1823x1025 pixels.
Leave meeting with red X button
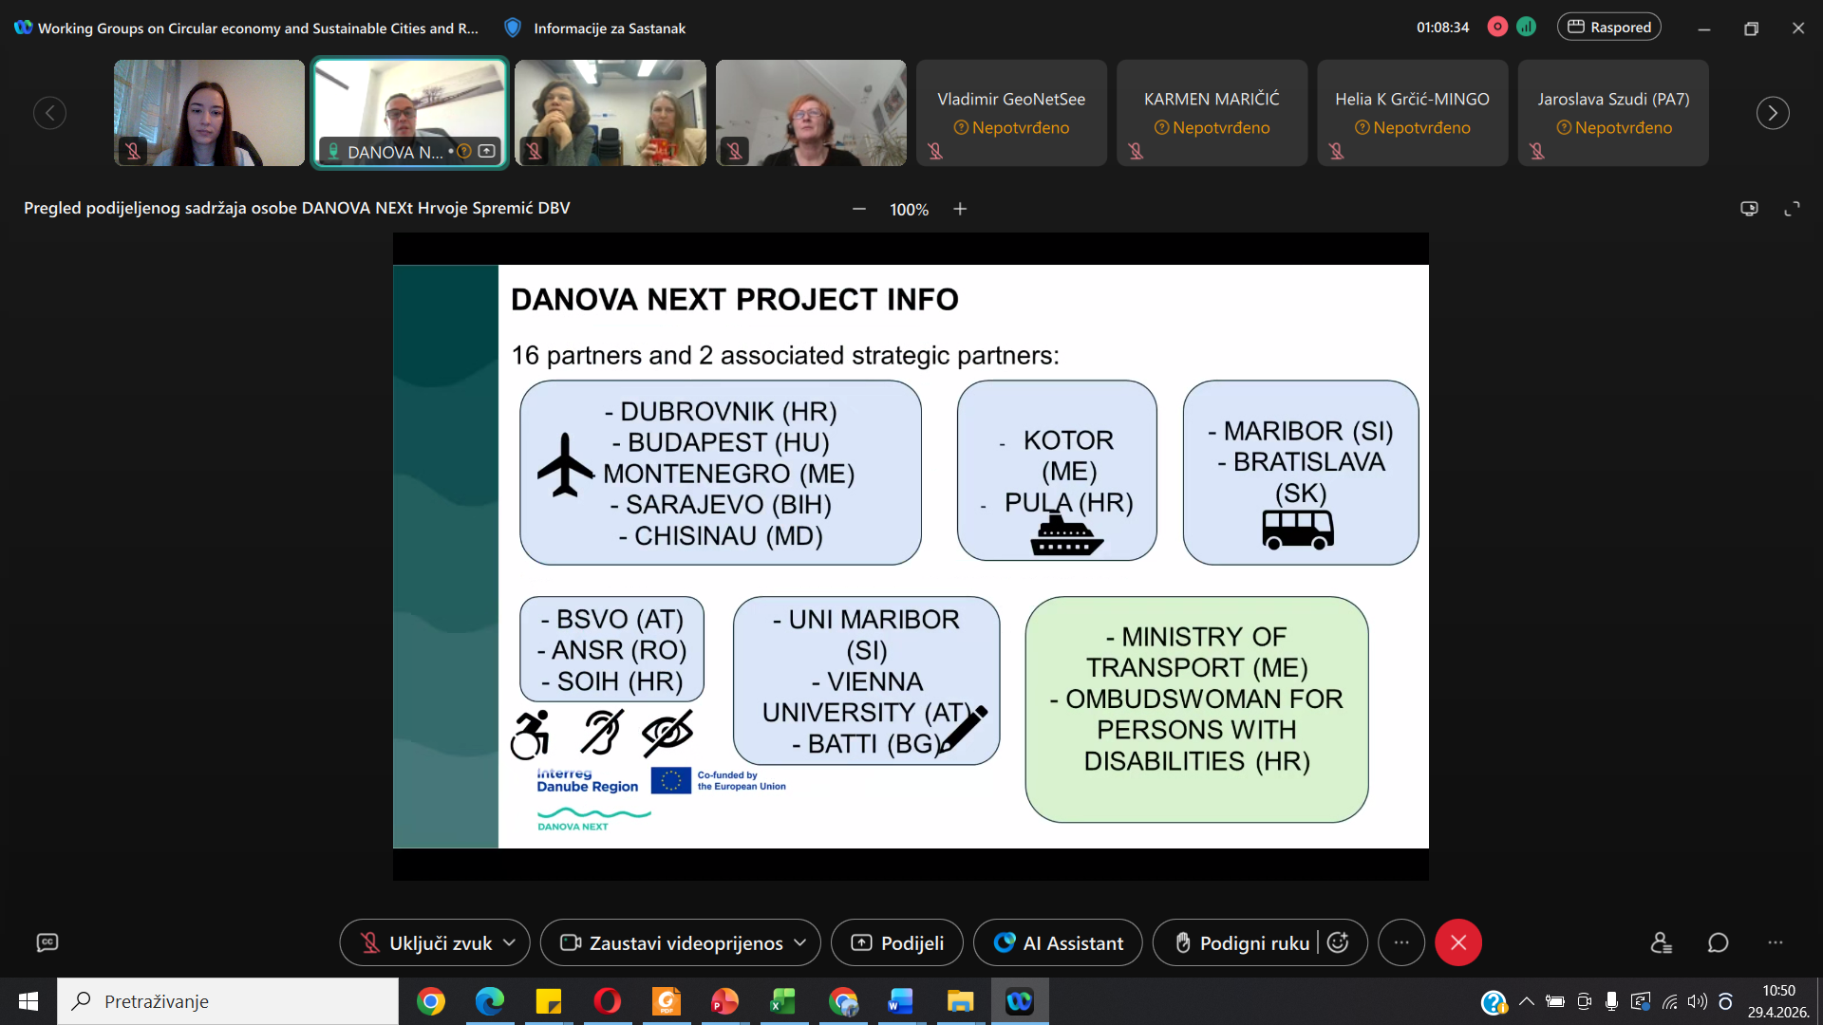coord(1458,942)
